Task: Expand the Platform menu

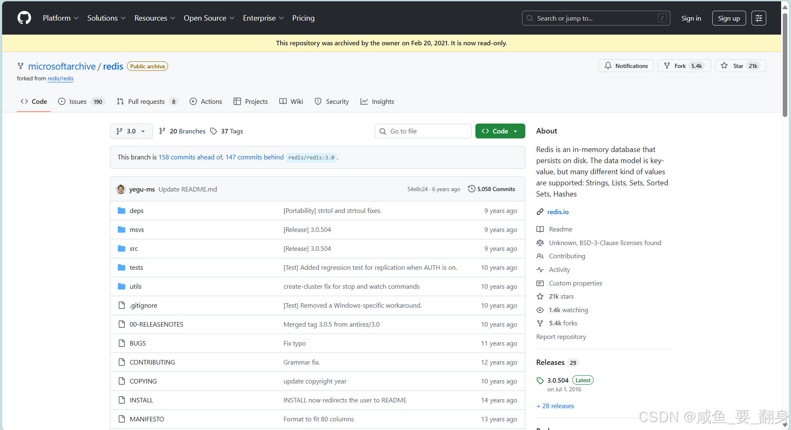Action: point(61,18)
